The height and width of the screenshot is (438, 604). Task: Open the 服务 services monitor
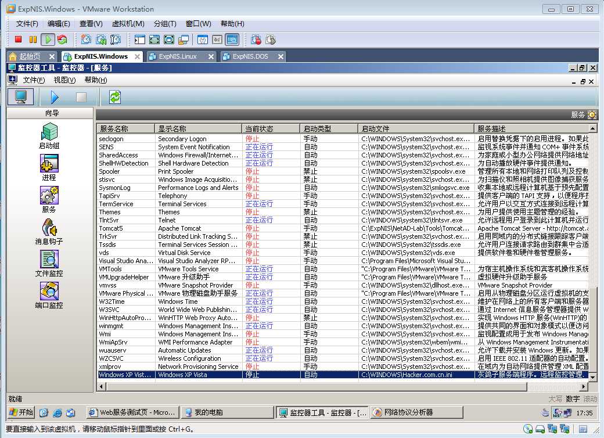click(x=49, y=200)
